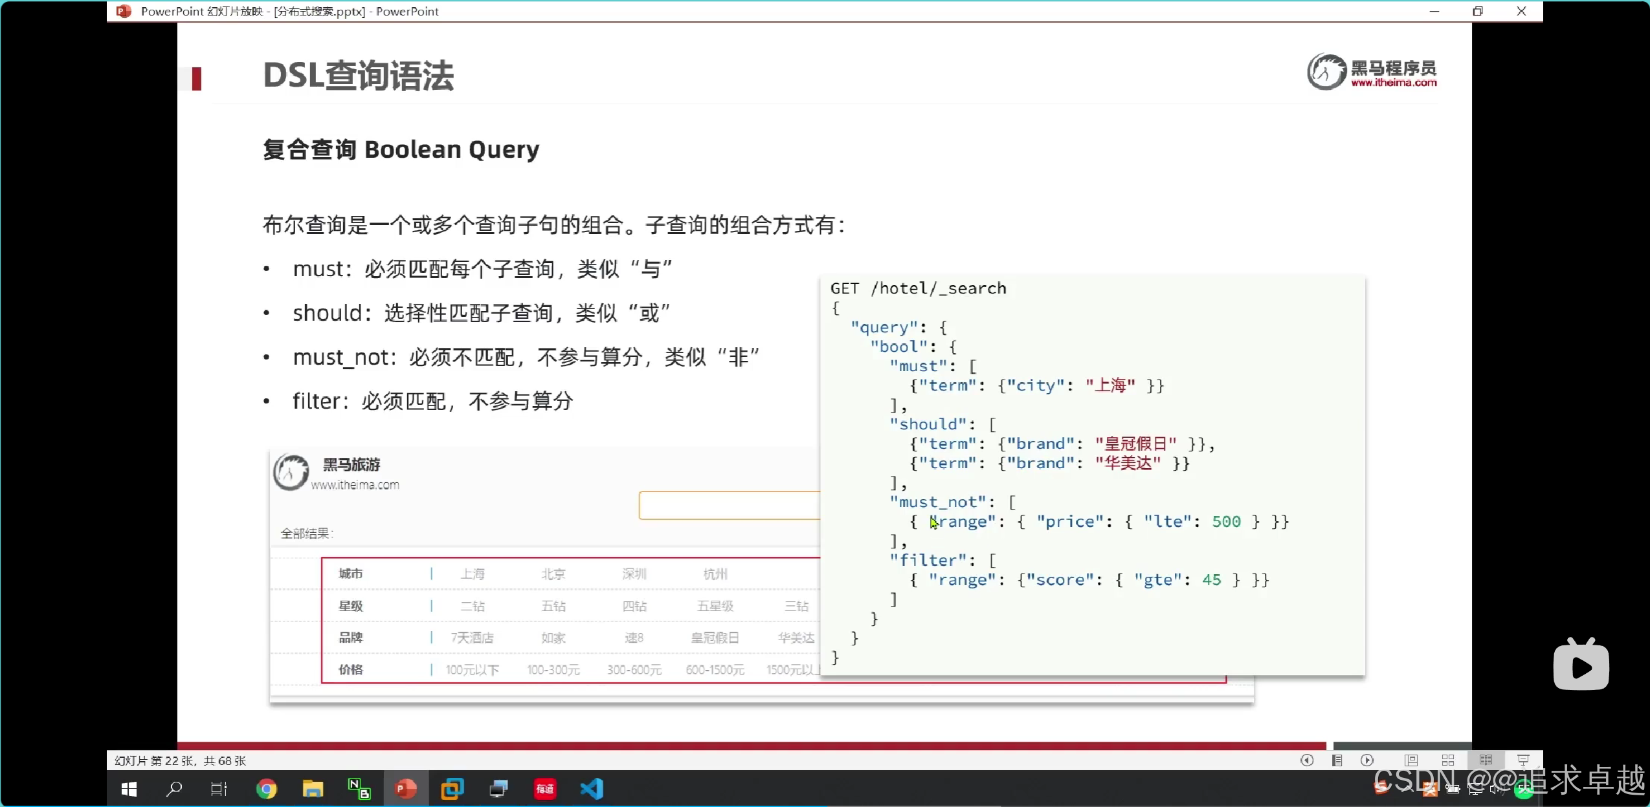Click the video play overlay button

pos(1581,666)
